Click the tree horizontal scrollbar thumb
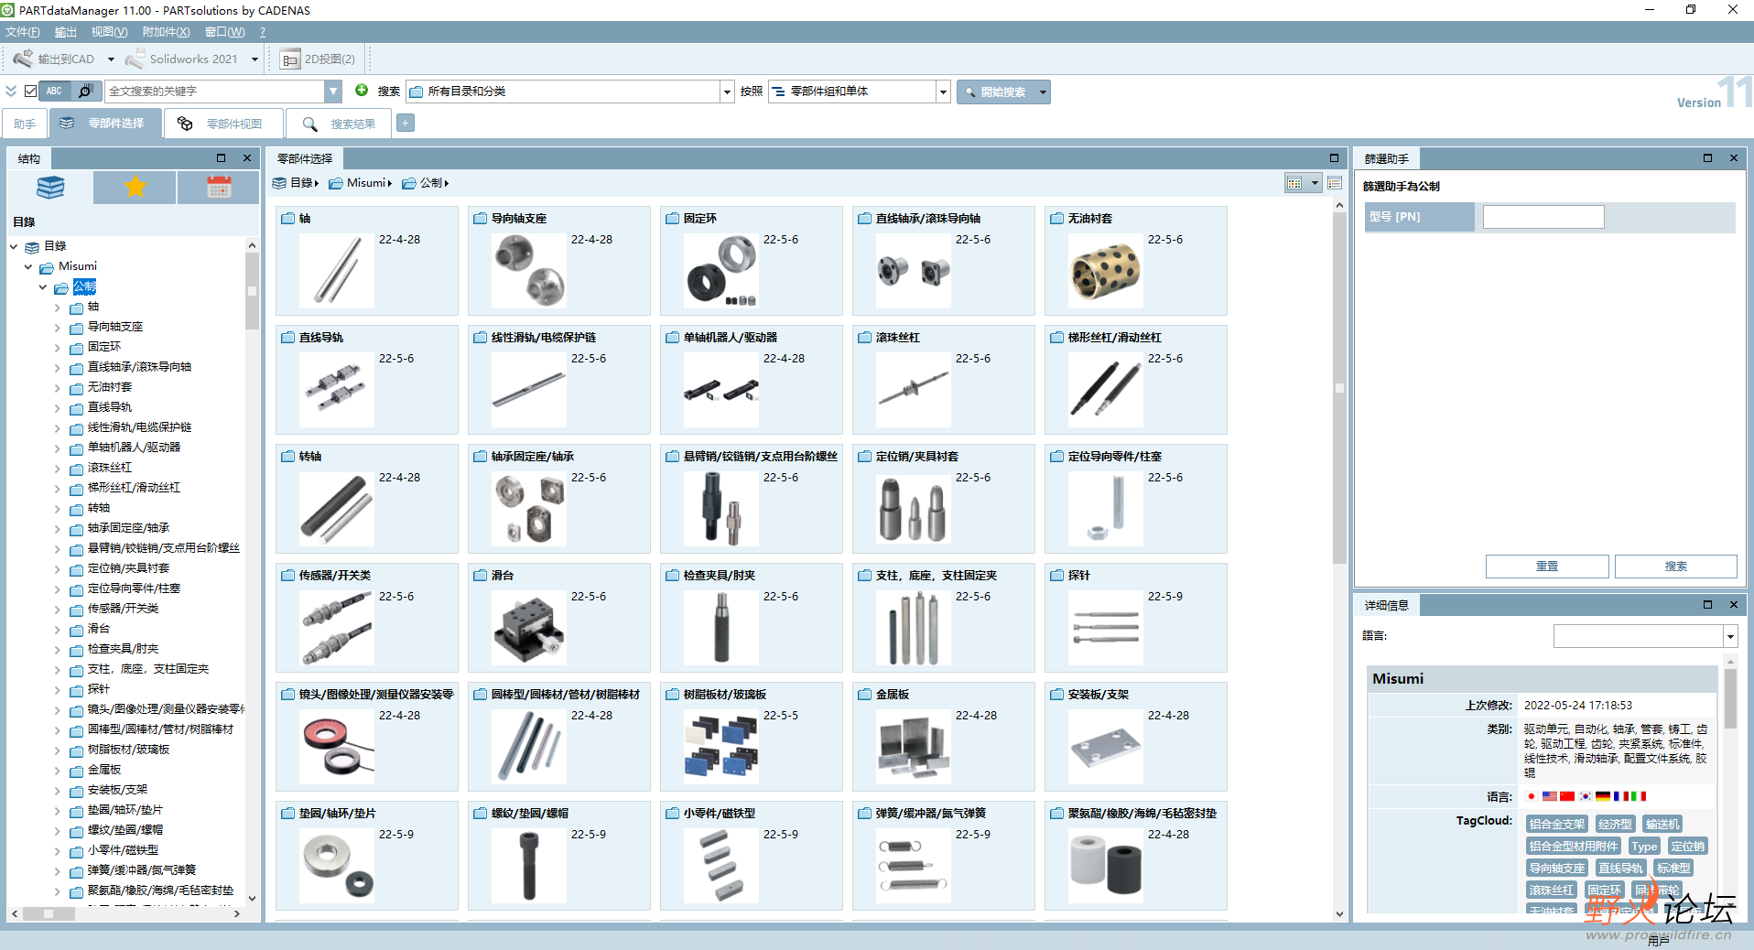Image resolution: width=1754 pixels, height=950 pixels. tap(49, 913)
